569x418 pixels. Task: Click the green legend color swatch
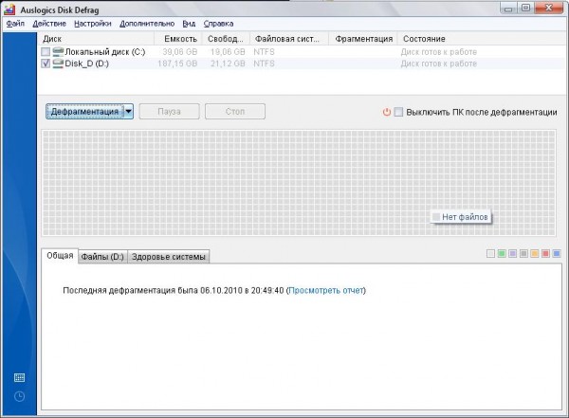[502, 254]
